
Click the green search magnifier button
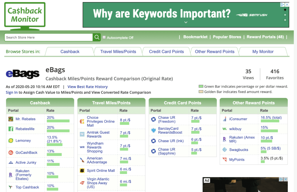click(x=97, y=37)
